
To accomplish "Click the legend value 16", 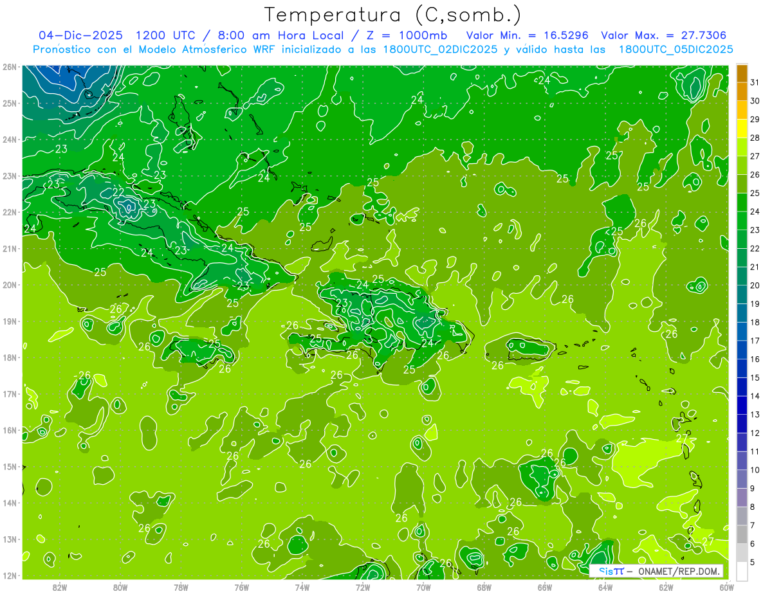I will point(755,359).
